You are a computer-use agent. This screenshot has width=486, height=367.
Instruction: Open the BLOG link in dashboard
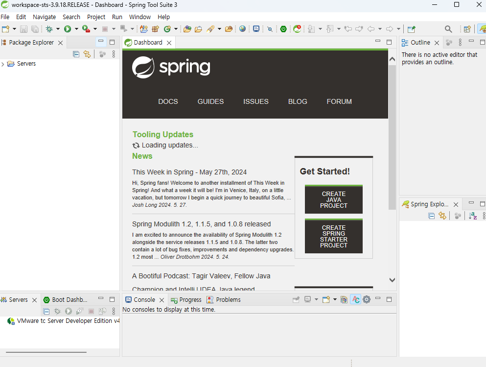[x=298, y=101]
